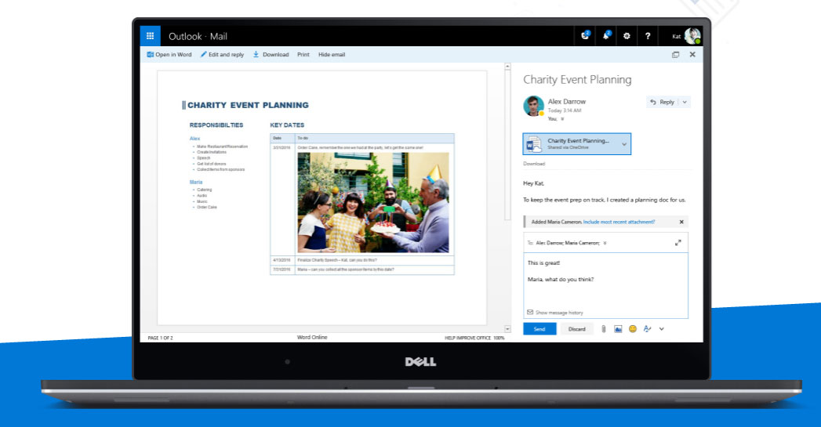Click the CHARITY EVENT PLANNING document heading
The height and width of the screenshot is (427, 821).
point(248,105)
